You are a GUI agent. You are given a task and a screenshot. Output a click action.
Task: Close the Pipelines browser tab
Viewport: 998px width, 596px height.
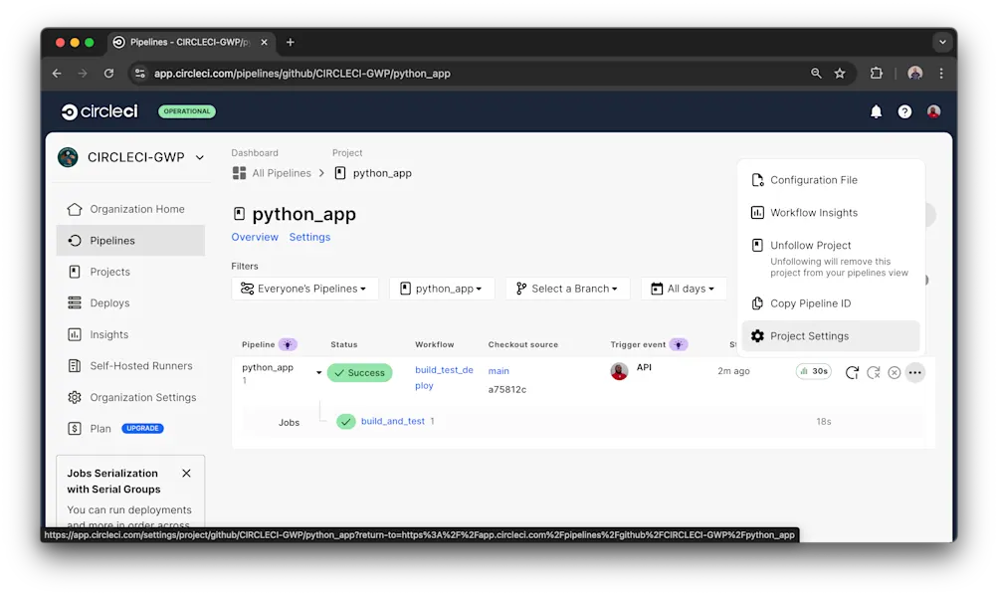point(264,42)
